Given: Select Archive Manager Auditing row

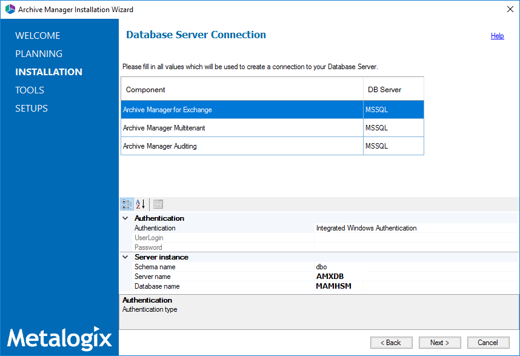Looking at the screenshot, I should pos(241,146).
